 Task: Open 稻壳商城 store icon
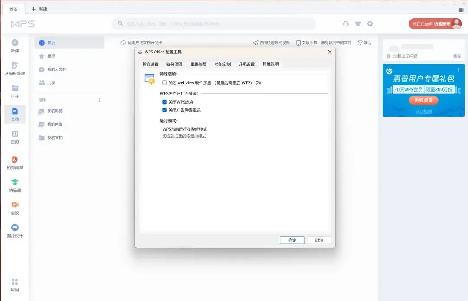[15, 160]
